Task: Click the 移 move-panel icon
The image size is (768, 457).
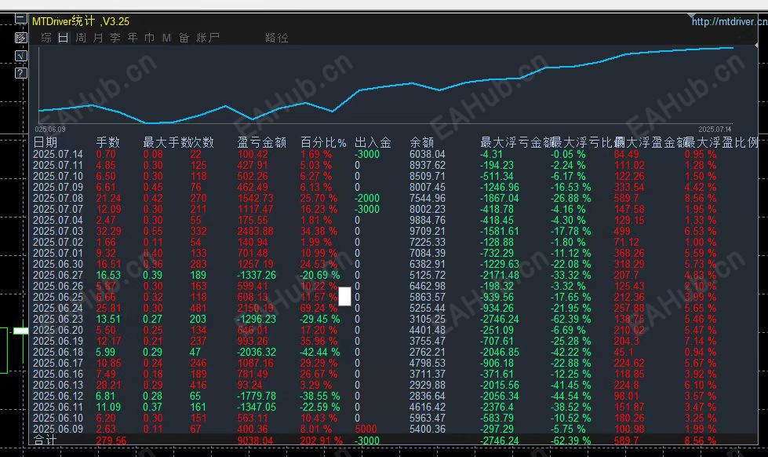Action: point(20,37)
